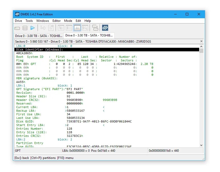Click the stacked drives RAID icon
Viewport: 220px width, 172px height.
click(95, 28)
